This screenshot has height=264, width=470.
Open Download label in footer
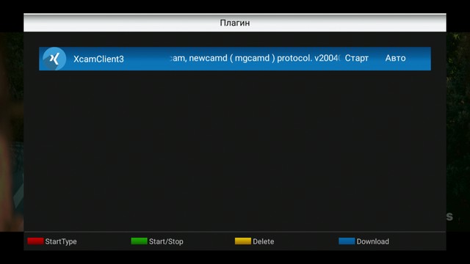(x=372, y=241)
